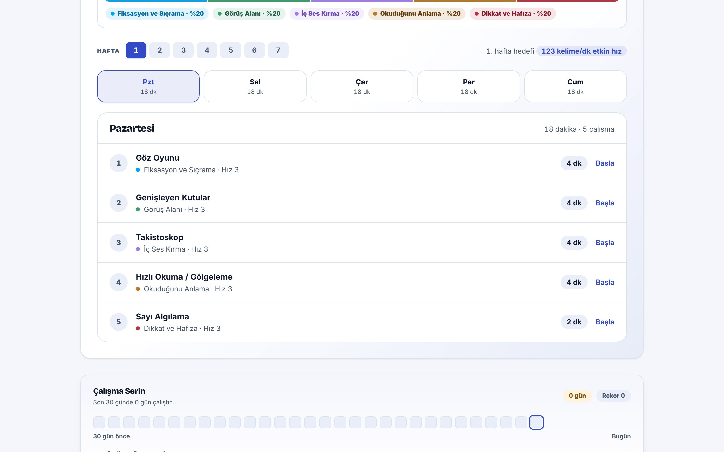This screenshot has width=724, height=452.
Task: Click step number 3 circle for Takistoskop
Action: pyautogui.click(x=119, y=243)
